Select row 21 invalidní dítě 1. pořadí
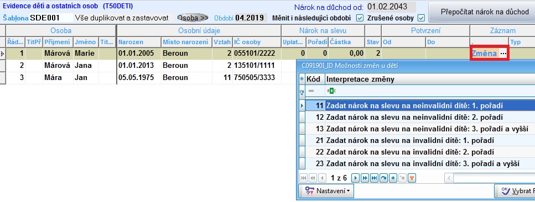 [420, 141]
